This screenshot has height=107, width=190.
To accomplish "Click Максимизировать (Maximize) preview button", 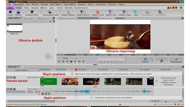I will point(176,60).
